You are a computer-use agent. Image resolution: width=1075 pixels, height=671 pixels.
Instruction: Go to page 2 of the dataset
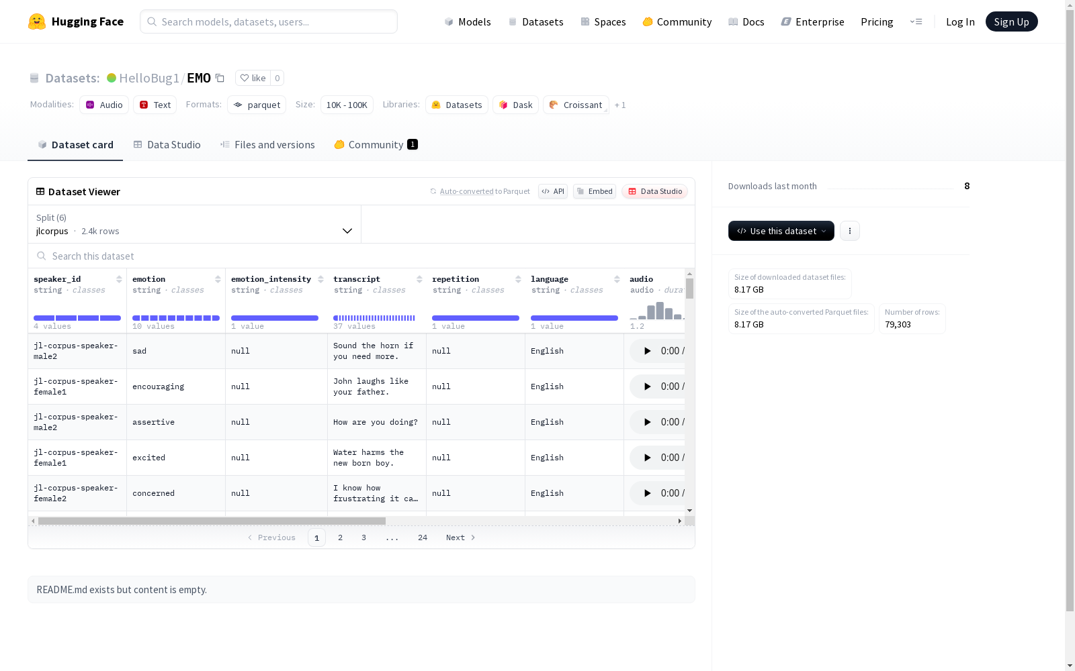(341, 537)
